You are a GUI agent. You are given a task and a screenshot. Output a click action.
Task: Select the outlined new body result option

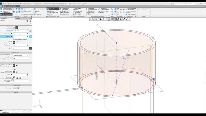[x=14, y=28]
